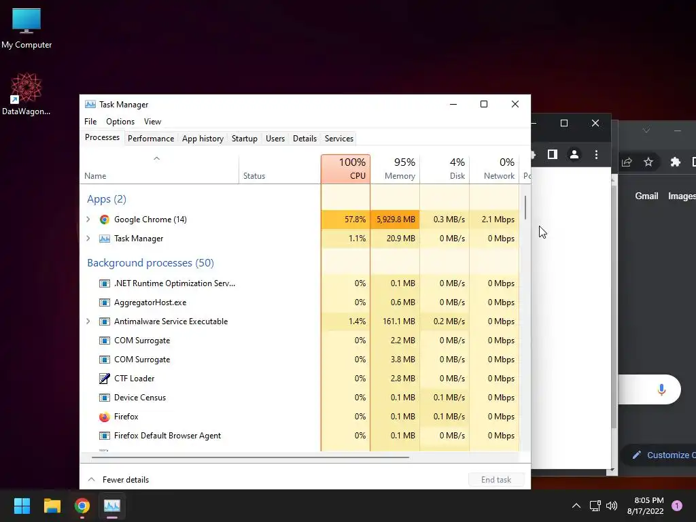The height and width of the screenshot is (522, 696).
Task: Switch to the Details tab
Action: point(305,139)
